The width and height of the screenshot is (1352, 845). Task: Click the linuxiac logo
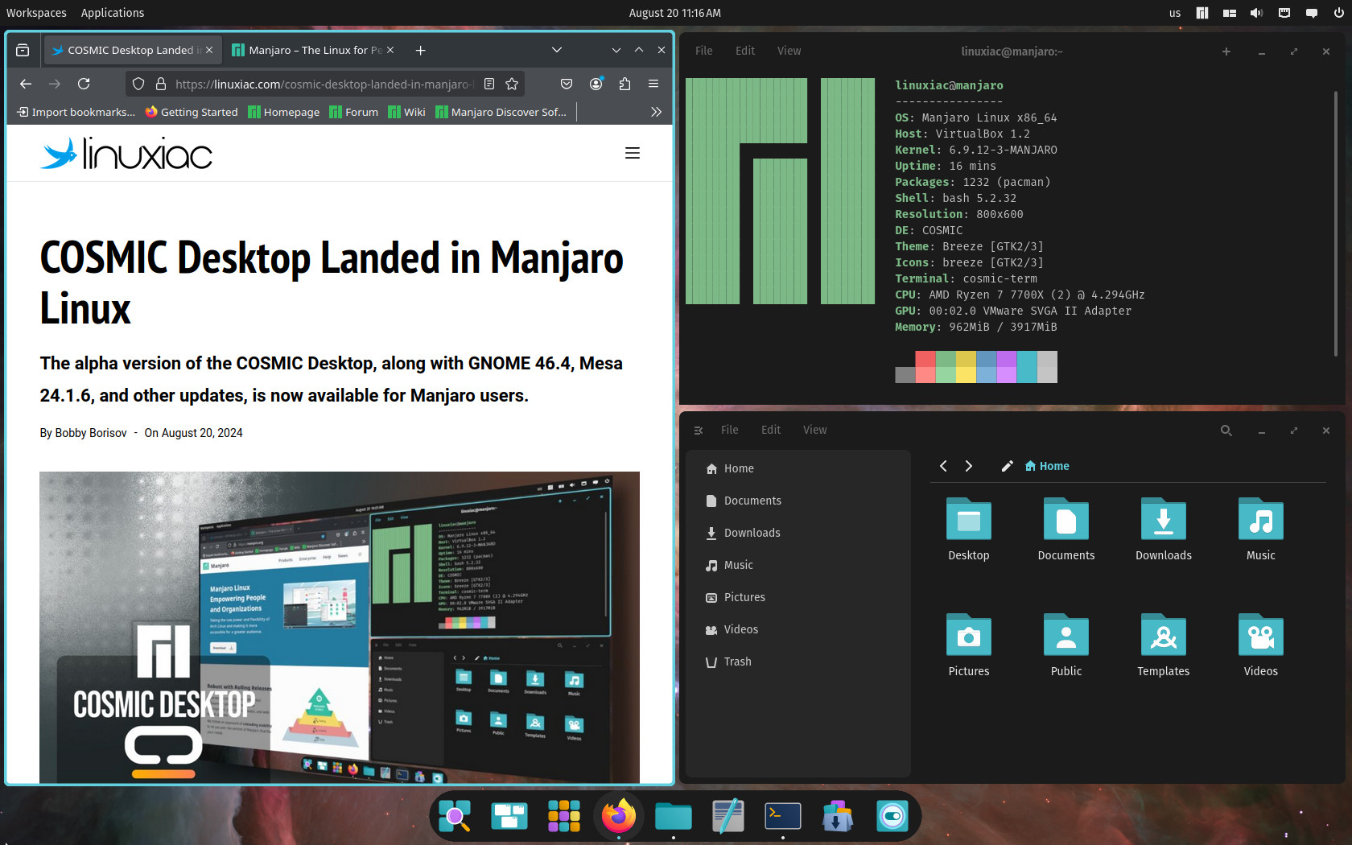pos(126,153)
